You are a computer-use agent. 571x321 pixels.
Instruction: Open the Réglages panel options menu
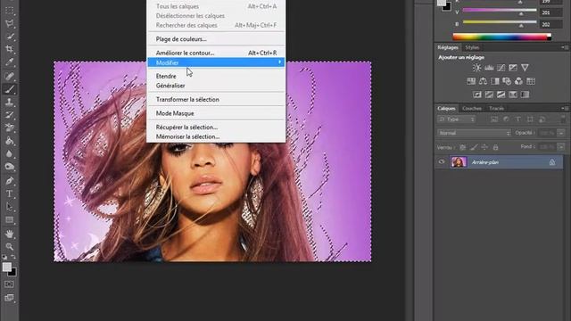(565, 47)
